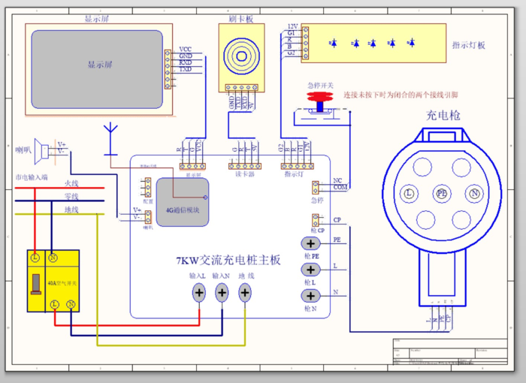Image resolution: width=526 pixels, height=383 pixels.
Task: Click the 急停 NC/COM connector
Action: [316, 184]
